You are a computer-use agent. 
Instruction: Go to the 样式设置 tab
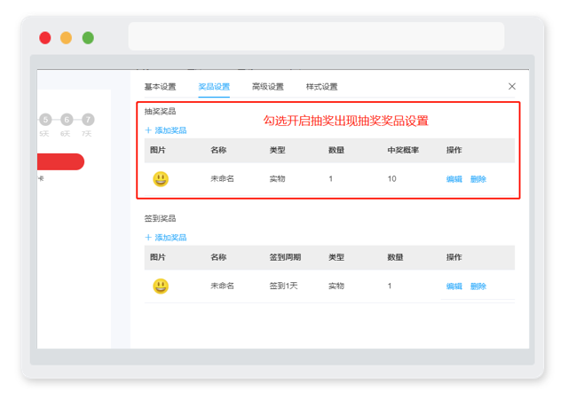click(x=321, y=87)
